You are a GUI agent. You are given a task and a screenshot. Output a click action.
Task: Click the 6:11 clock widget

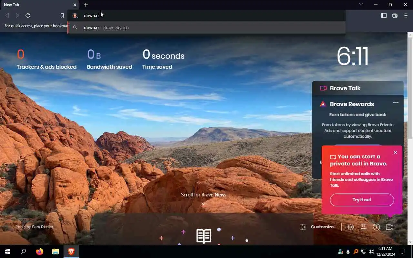pyautogui.click(x=353, y=56)
